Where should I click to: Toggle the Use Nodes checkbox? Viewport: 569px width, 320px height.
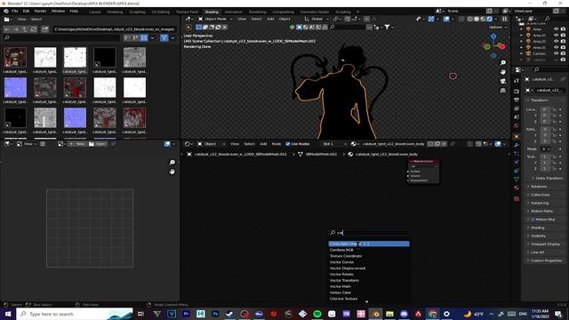(288, 144)
